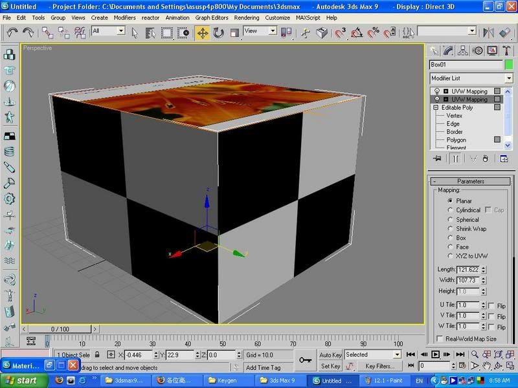Click Configure Modifier Sets icon

(504, 158)
